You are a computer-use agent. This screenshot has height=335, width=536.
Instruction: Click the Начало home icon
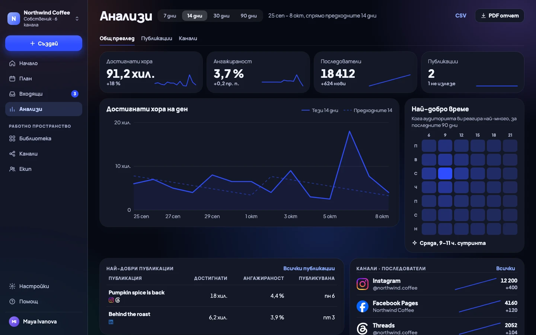click(12, 63)
